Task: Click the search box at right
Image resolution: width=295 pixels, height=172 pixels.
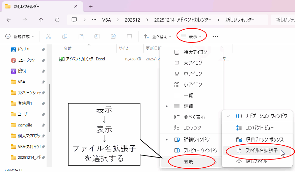Action: (x=283, y=20)
